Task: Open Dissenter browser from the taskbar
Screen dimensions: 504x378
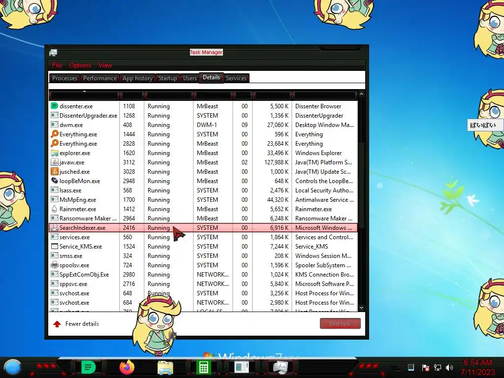Action: point(89,367)
